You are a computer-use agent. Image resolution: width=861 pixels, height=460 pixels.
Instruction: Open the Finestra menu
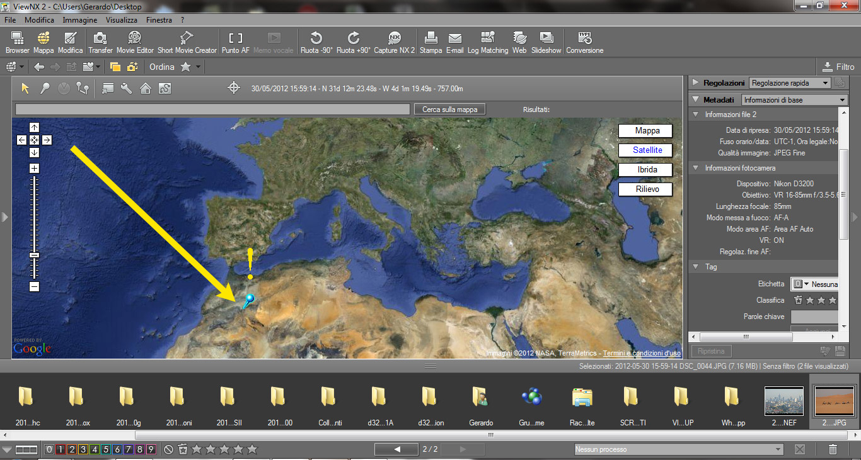click(x=159, y=20)
